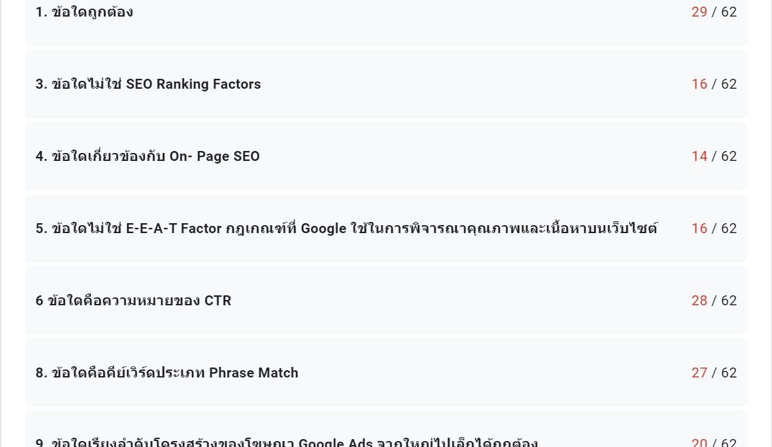The height and width of the screenshot is (447, 772).
Task: Click the total 62 in SEO Ranking Factors row
Action: (729, 84)
